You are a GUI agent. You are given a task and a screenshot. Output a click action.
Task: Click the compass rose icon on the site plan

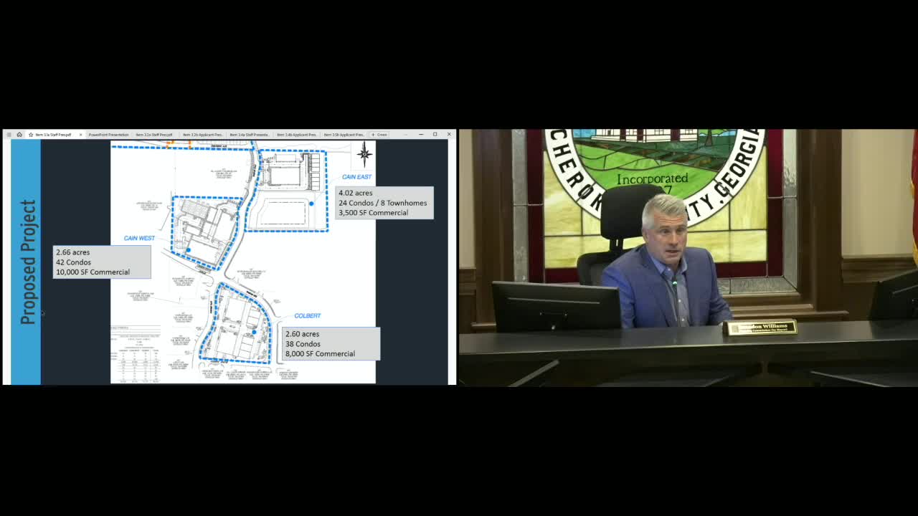coord(364,154)
